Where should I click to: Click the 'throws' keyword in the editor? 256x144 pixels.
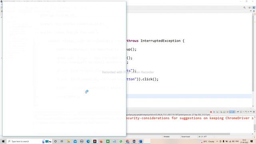pyautogui.click(x=132, y=41)
